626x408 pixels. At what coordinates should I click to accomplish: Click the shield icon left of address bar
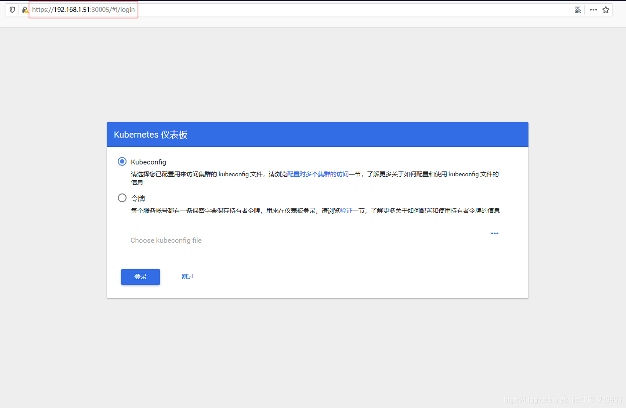point(12,9)
